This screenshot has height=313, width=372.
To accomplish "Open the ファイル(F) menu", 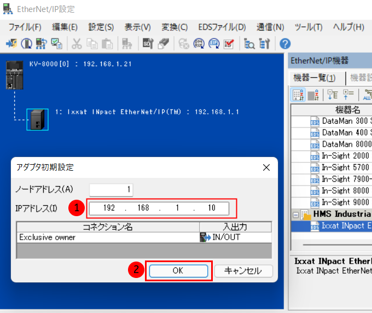I will pyautogui.click(x=25, y=27).
